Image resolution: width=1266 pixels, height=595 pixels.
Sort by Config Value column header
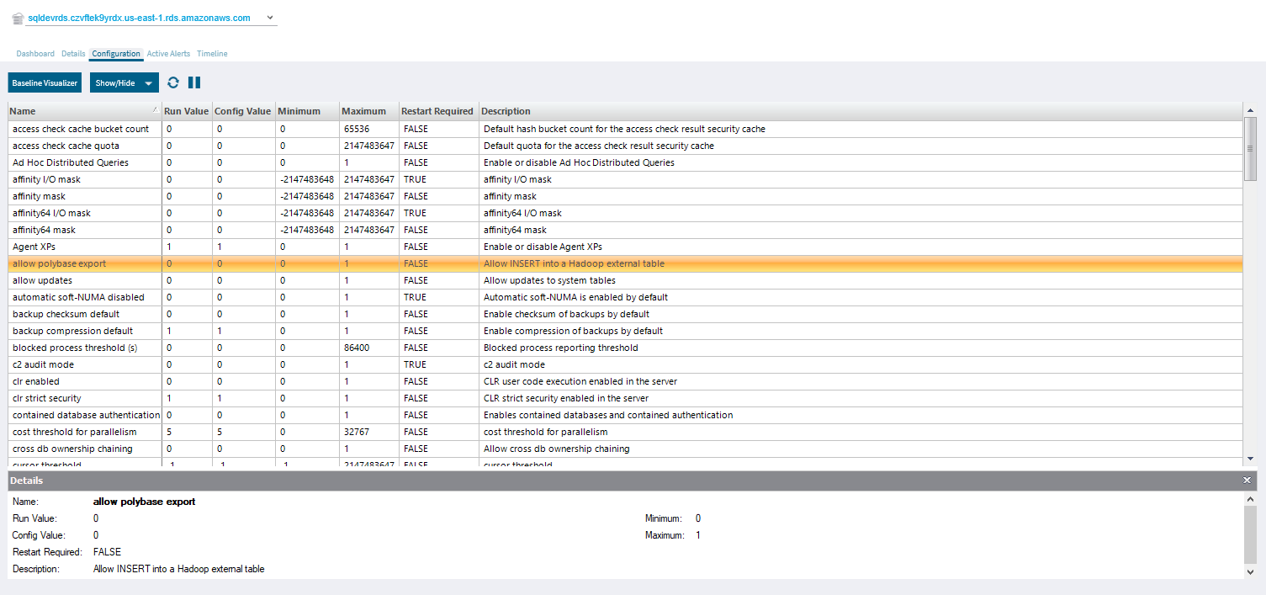click(243, 111)
